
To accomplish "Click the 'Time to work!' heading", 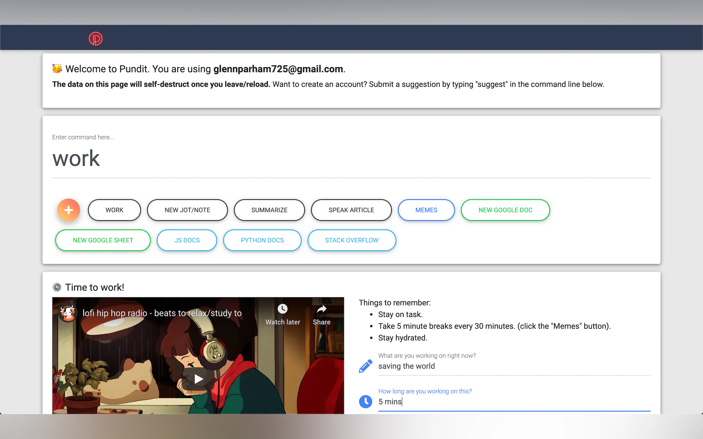I will tap(95, 288).
